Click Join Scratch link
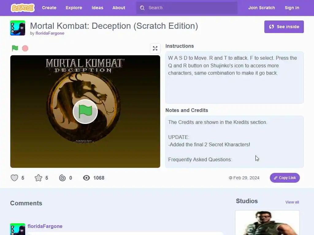 point(262,8)
